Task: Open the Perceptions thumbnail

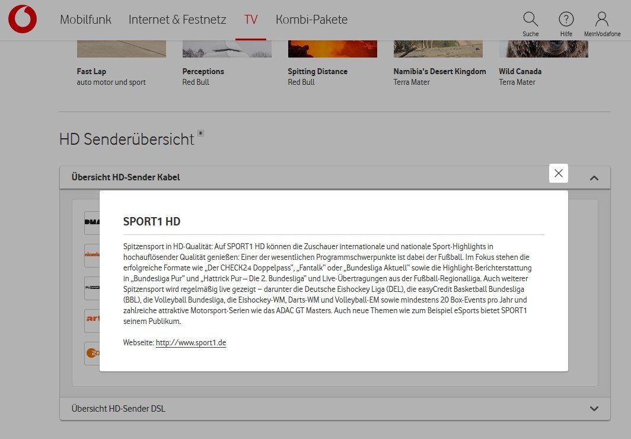Action: [x=227, y=49]
